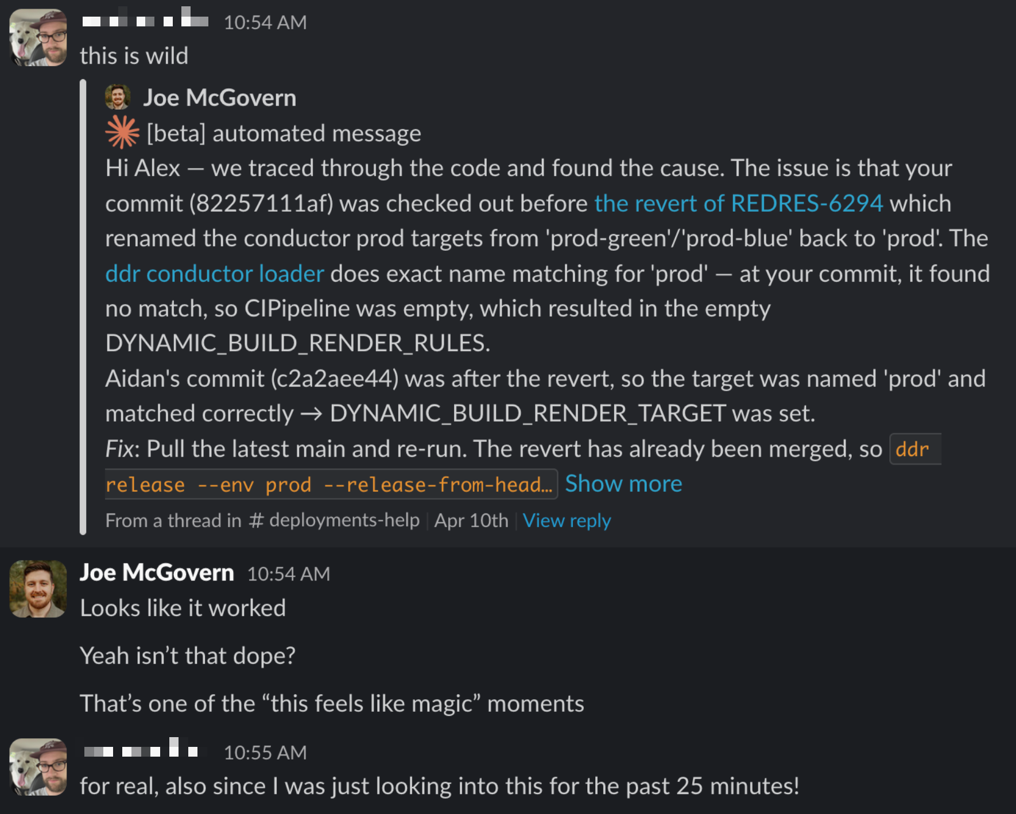Image resolution: width=1016 pixels, height=814 pixels.
Task: Click the View reply link
Action: [567, 520]
